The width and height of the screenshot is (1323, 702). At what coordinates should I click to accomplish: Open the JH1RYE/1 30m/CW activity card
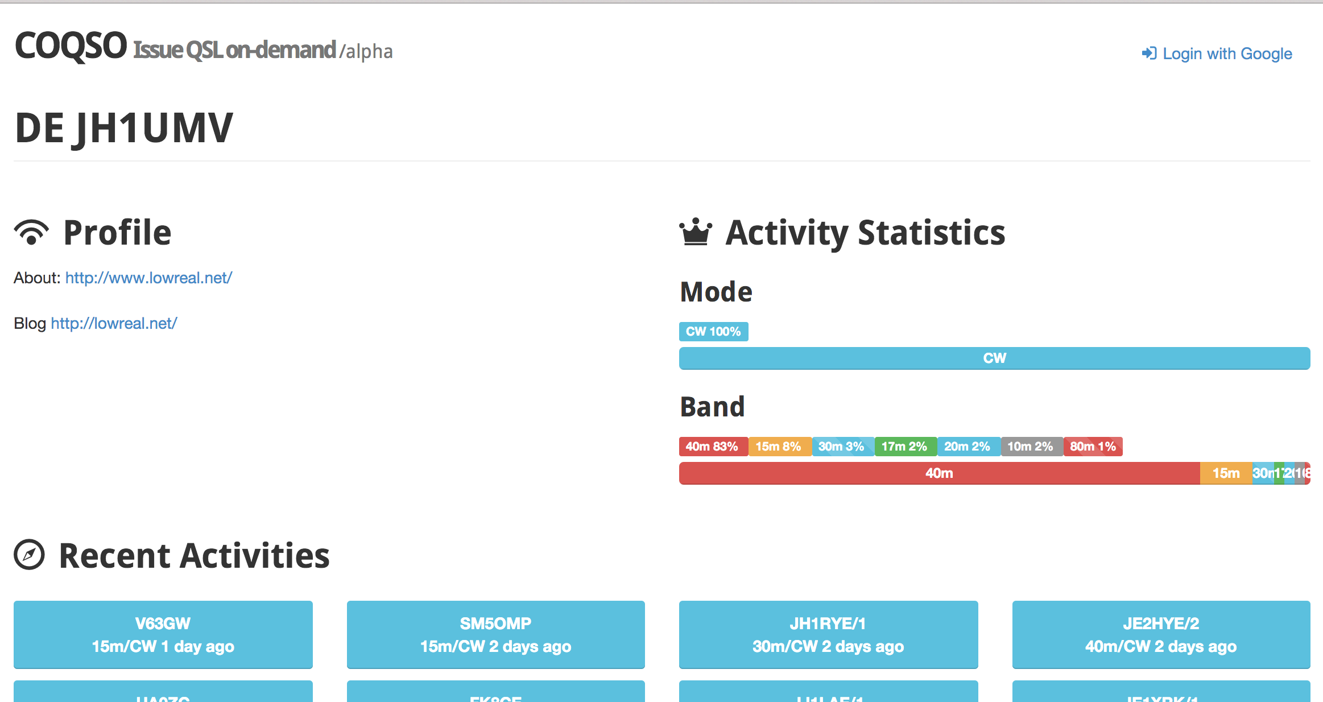tap(828, 634)
